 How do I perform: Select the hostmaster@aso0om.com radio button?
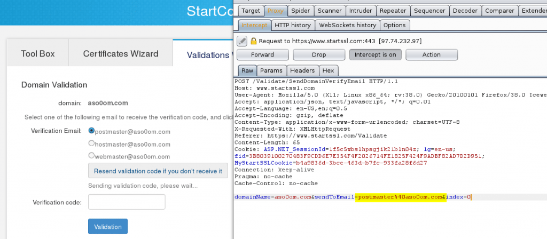pyautogui.click(x=91, y=143)
